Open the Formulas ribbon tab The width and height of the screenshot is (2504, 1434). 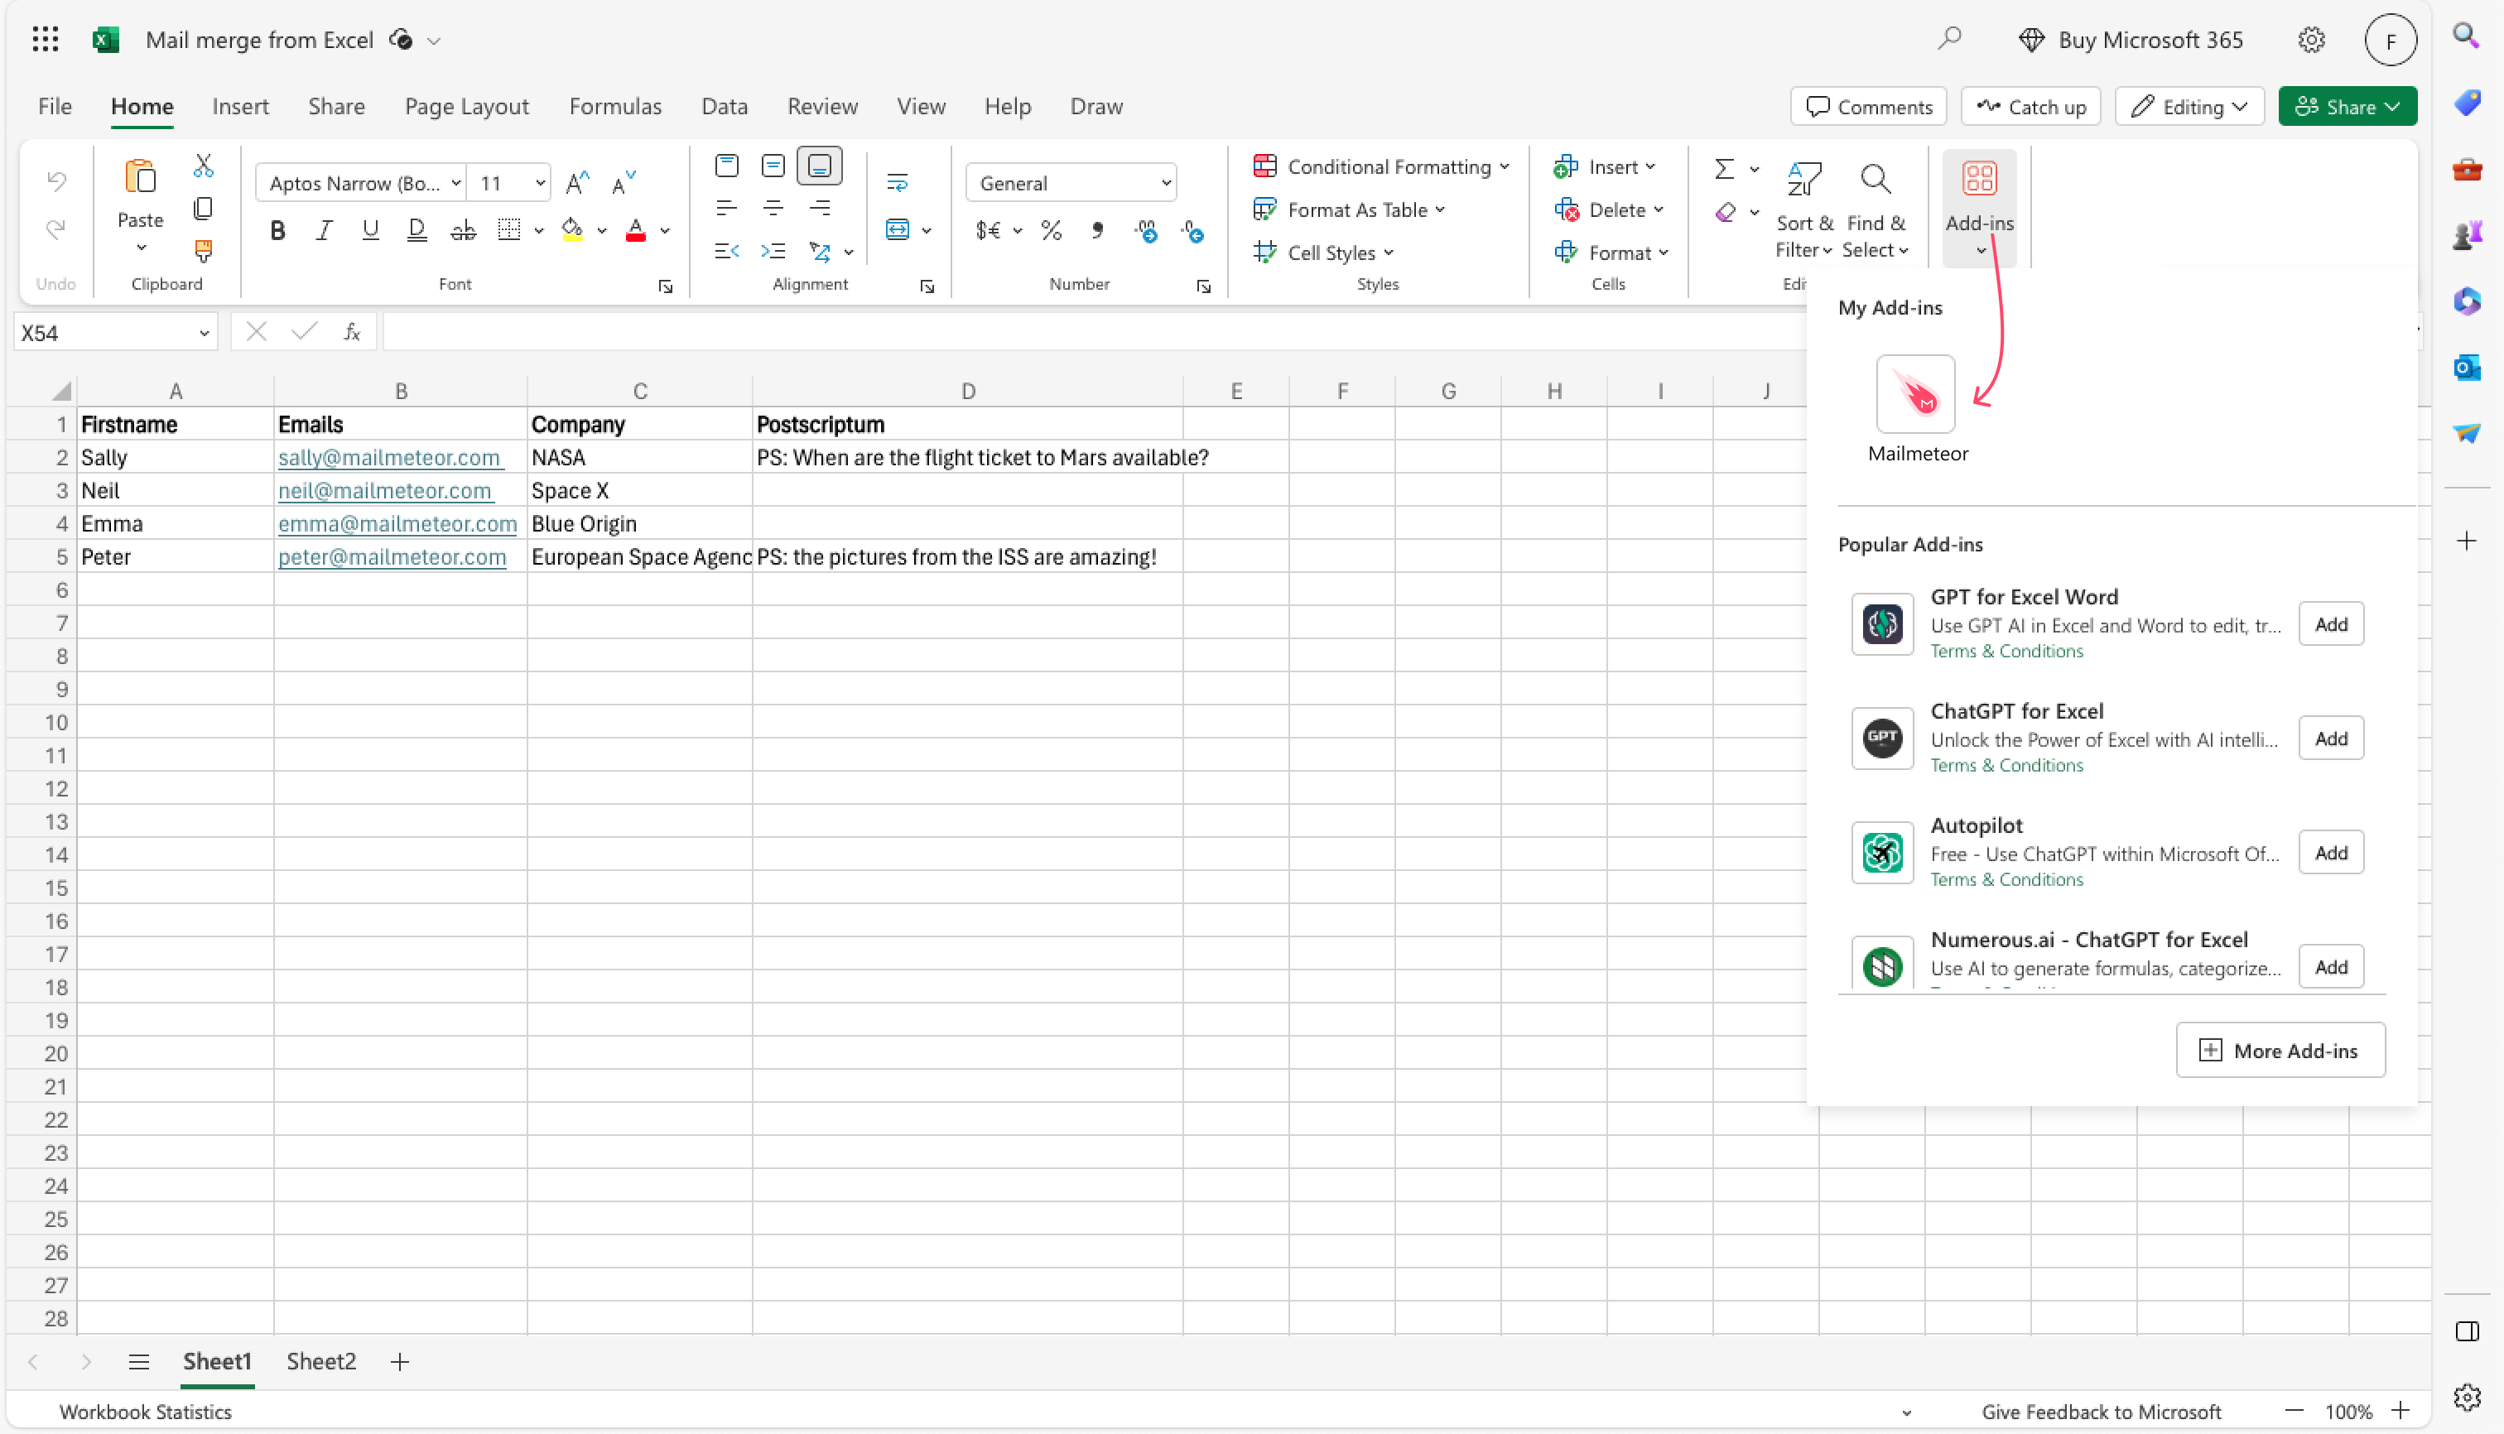[x=614, y=105]
